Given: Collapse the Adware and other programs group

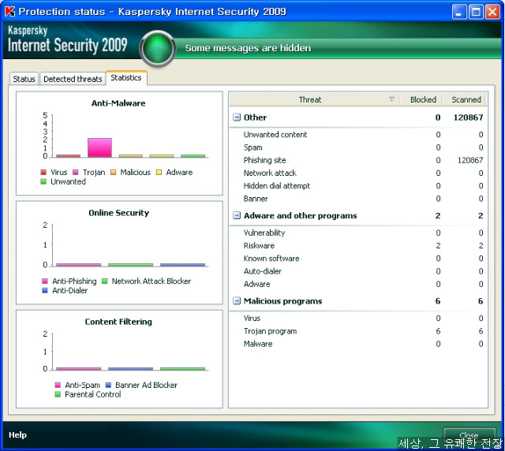Looking at the screenshot, I should click(x=237, y=215).
